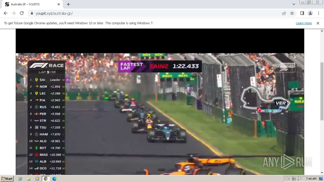
Task: Click the LEC +2.288 row
Action: pos(47,93)
